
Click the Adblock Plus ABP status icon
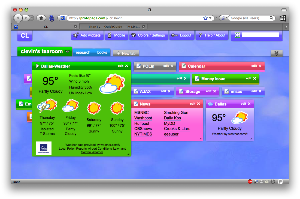(250, 182)
